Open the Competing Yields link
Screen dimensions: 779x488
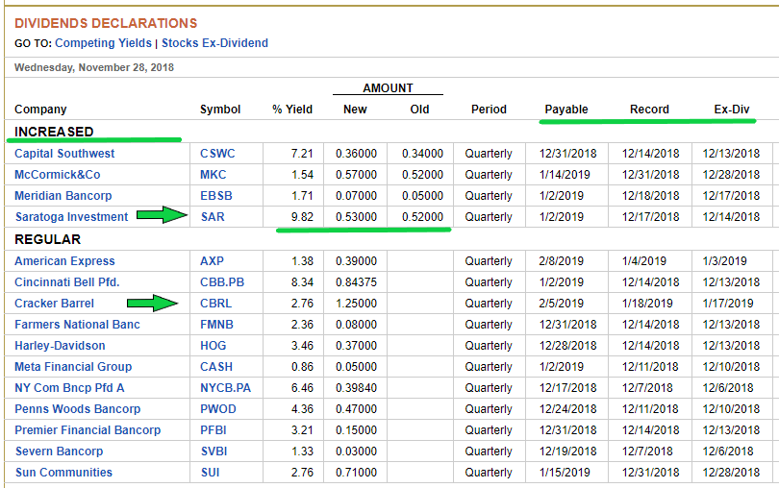coord(104,43)
